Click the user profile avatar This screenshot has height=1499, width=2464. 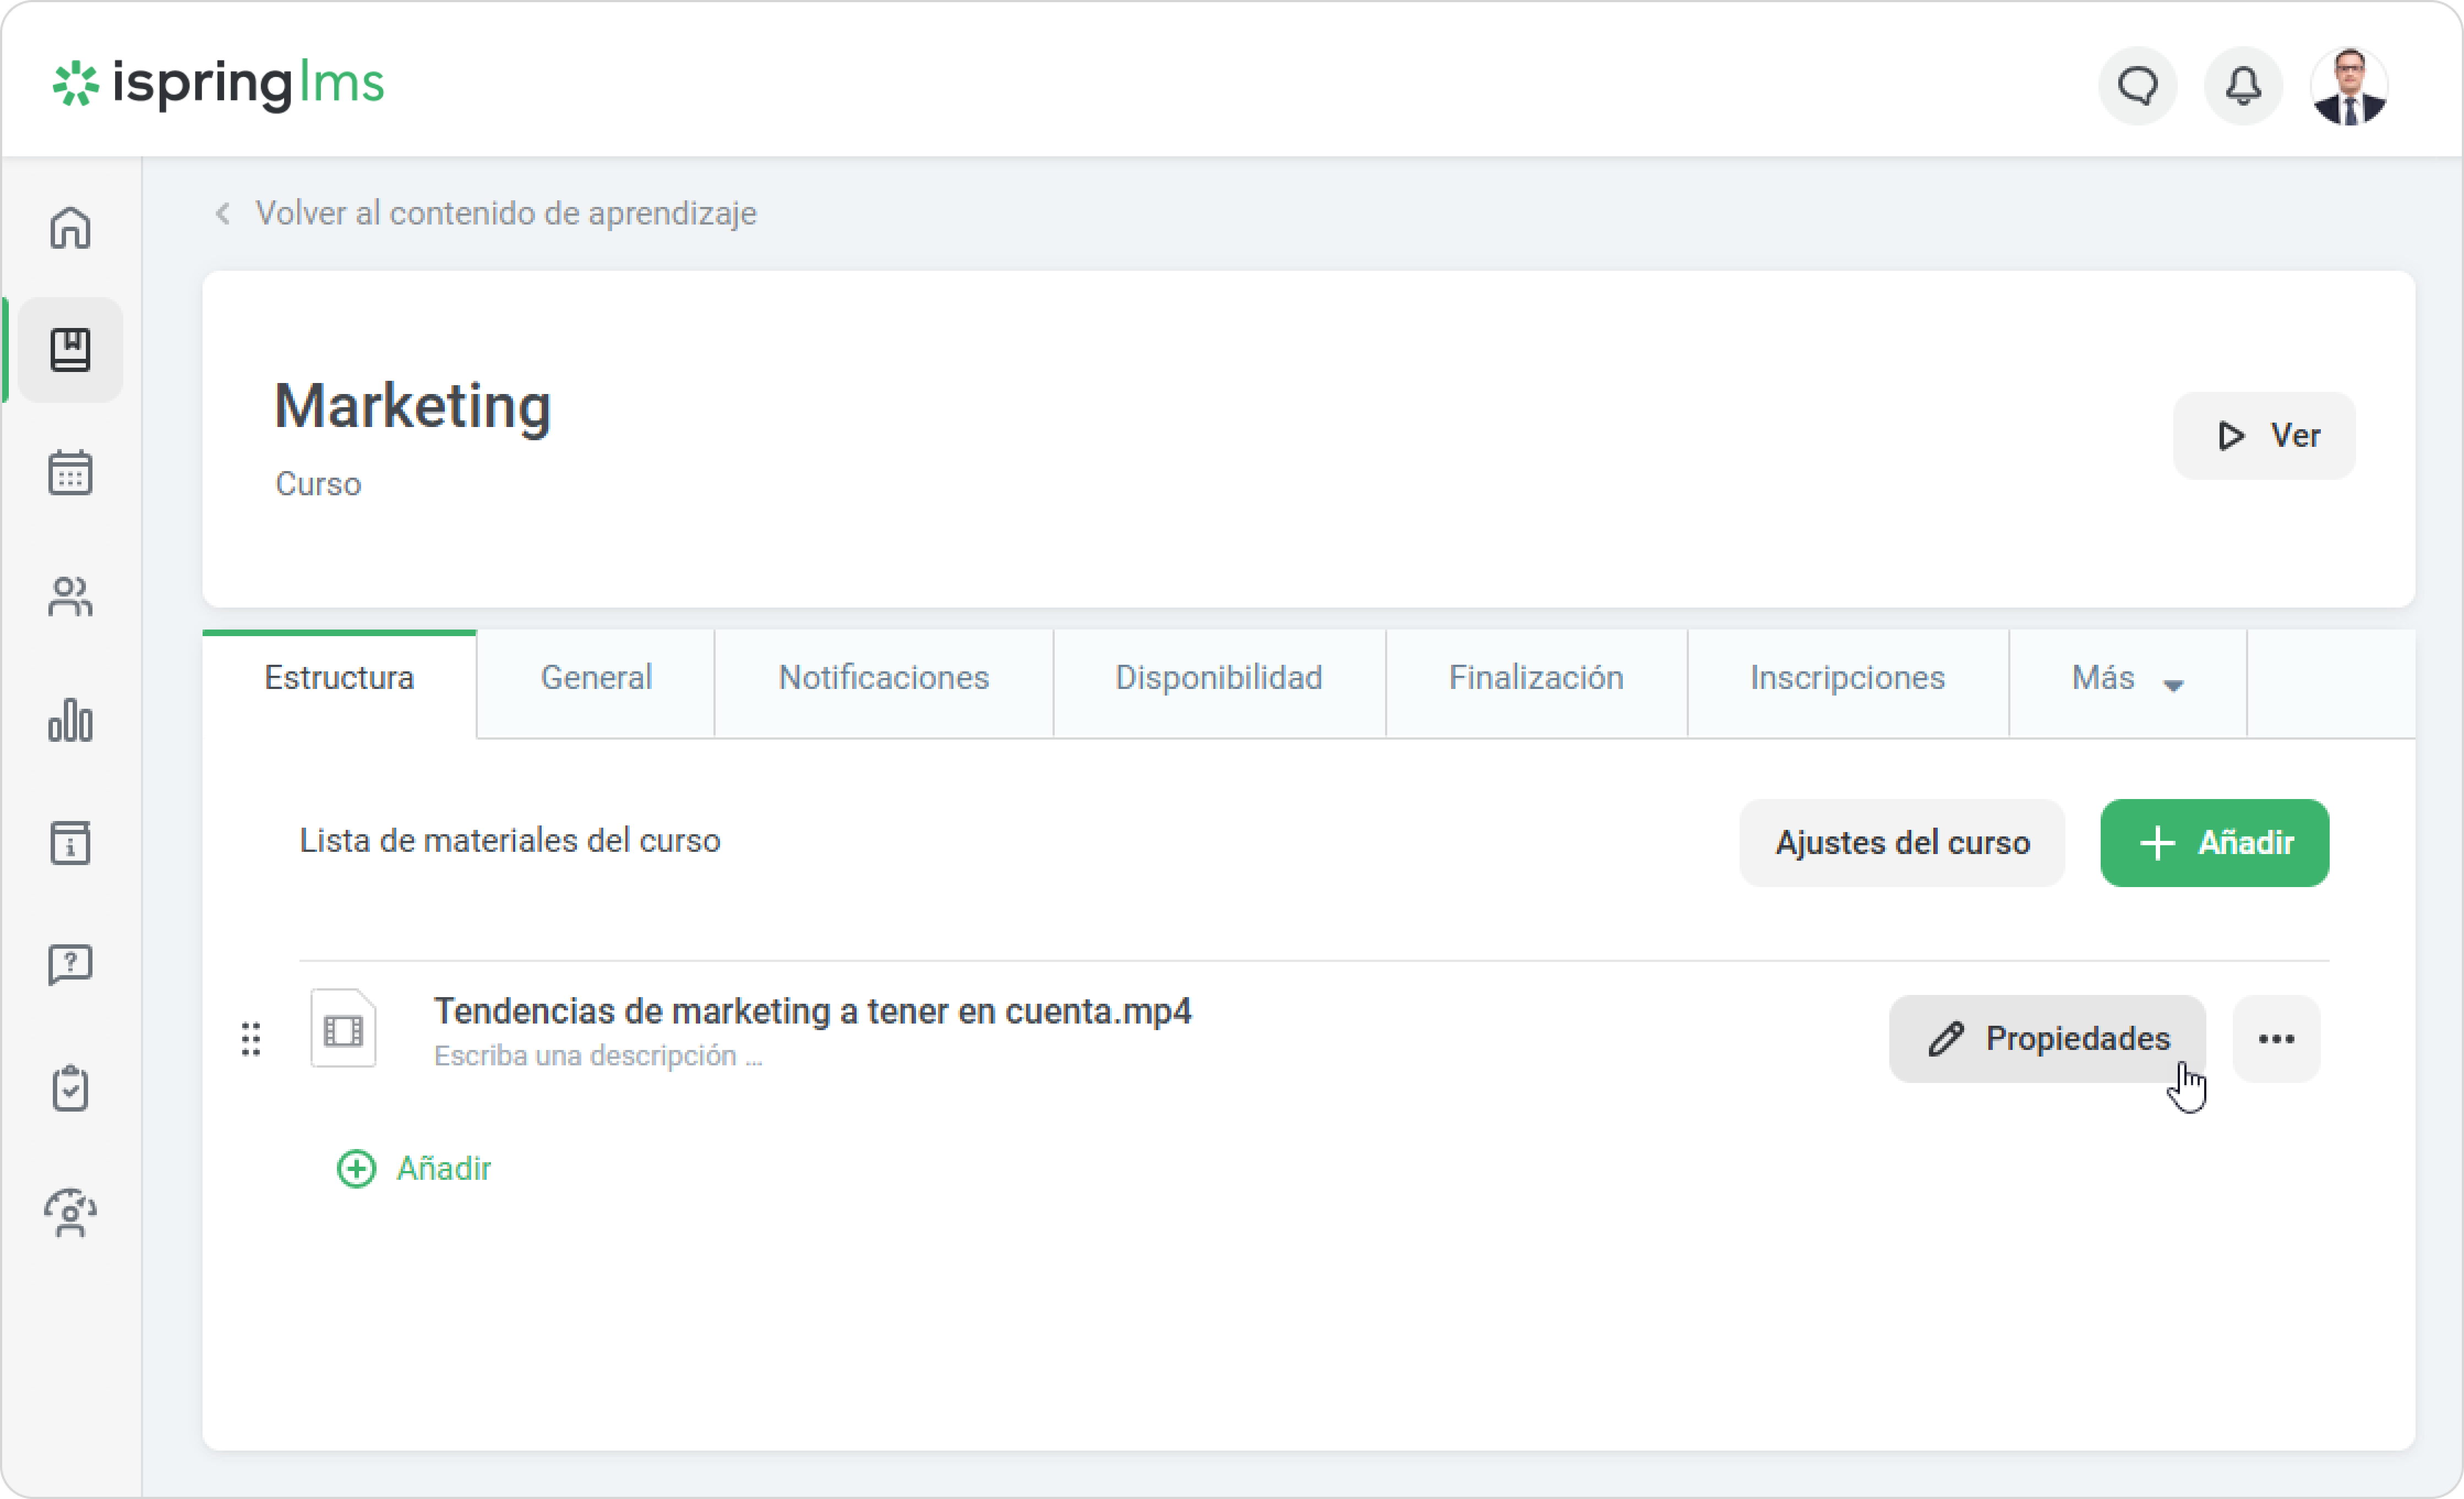coord(2349,86)
